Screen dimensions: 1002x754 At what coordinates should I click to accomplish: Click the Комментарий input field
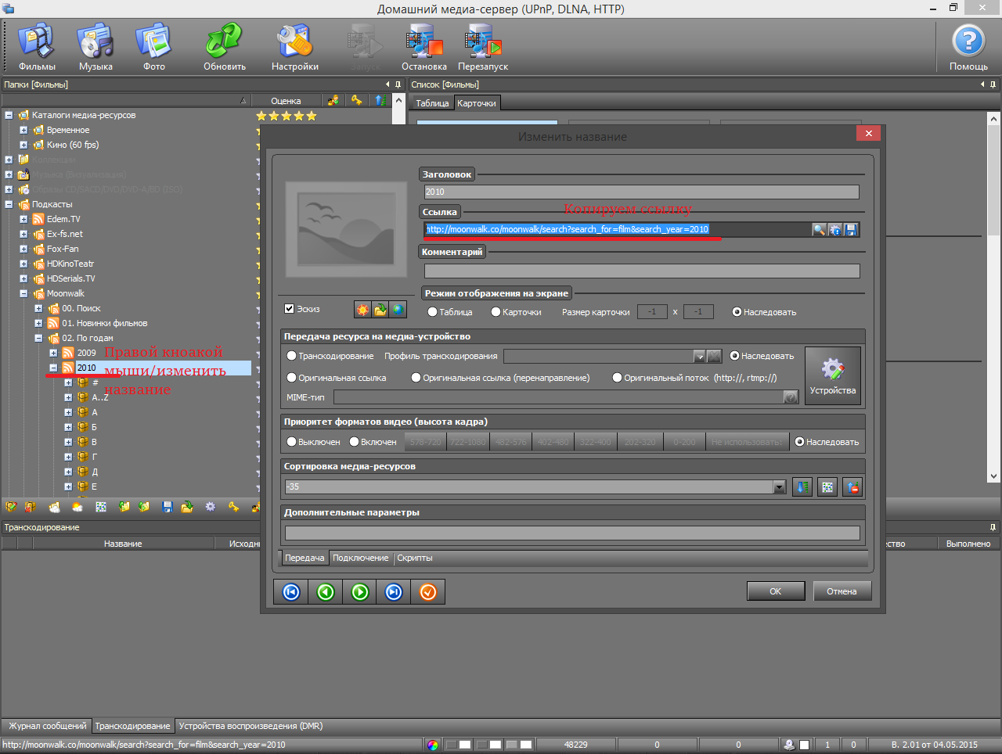click(x=641, y=271)
